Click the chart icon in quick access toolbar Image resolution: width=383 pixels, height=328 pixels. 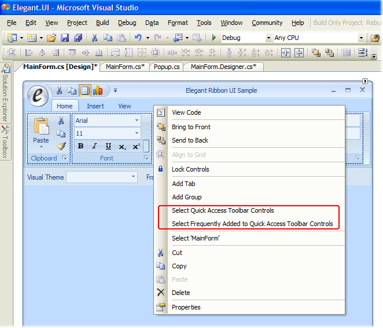tap(98, 90)
